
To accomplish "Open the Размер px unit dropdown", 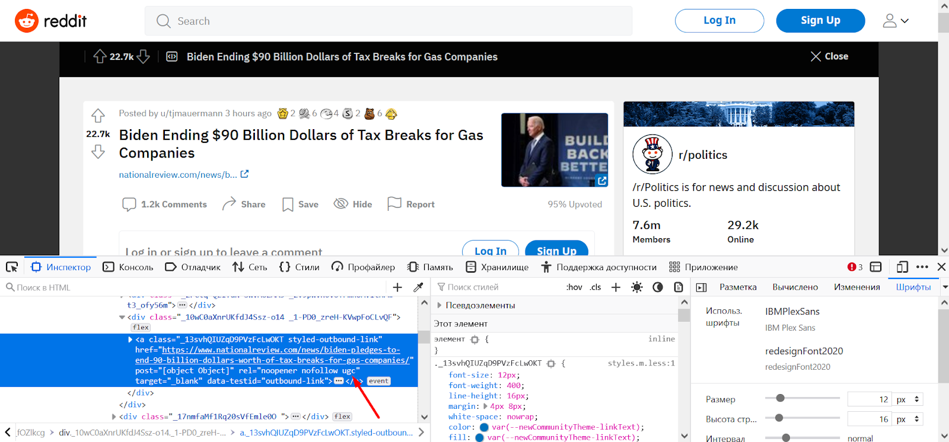I will click(908, 399).
